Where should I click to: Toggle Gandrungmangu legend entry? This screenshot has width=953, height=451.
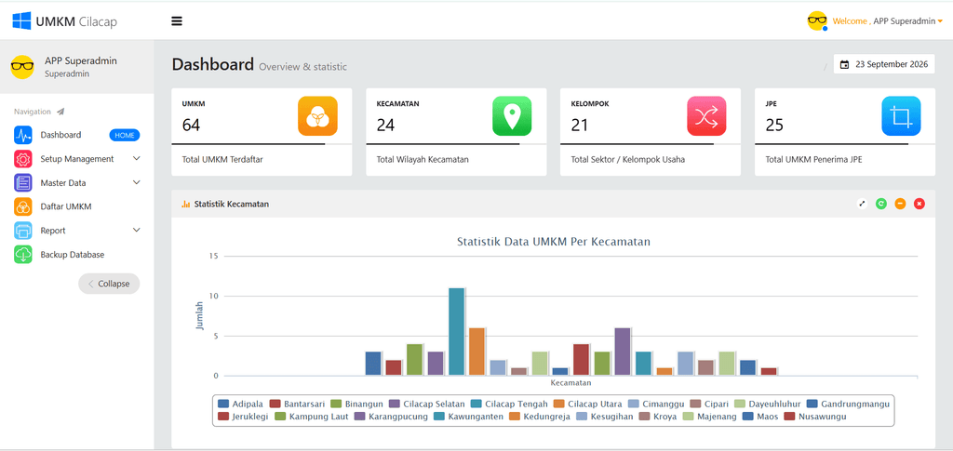(849, 404)
